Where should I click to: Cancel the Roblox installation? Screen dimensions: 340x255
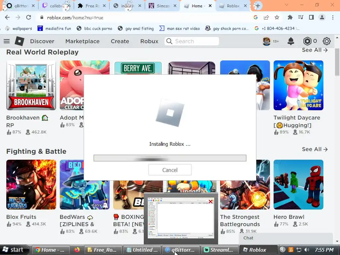(170, 170)
